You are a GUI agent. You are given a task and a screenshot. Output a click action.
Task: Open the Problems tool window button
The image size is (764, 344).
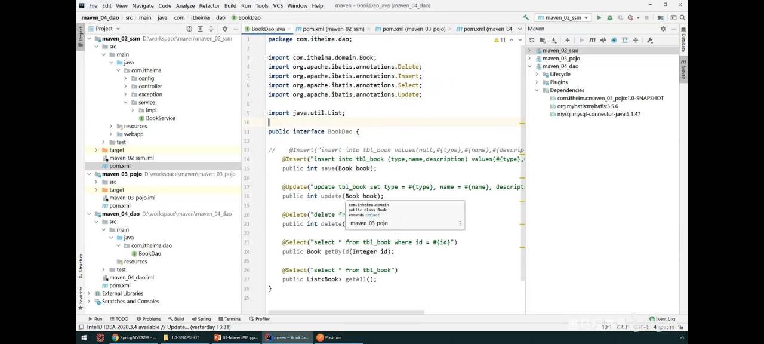148,319
